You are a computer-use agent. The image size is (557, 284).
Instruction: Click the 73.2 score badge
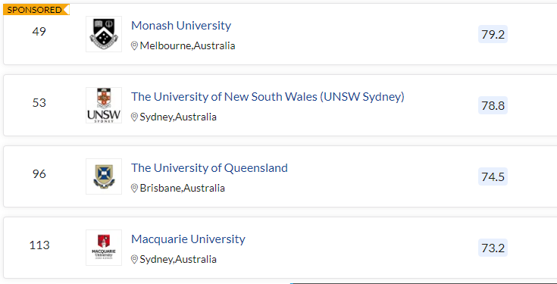point(493,248)
